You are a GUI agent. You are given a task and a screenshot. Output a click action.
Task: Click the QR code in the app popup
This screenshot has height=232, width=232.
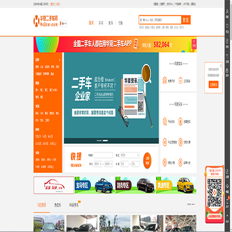coord(215,193)
